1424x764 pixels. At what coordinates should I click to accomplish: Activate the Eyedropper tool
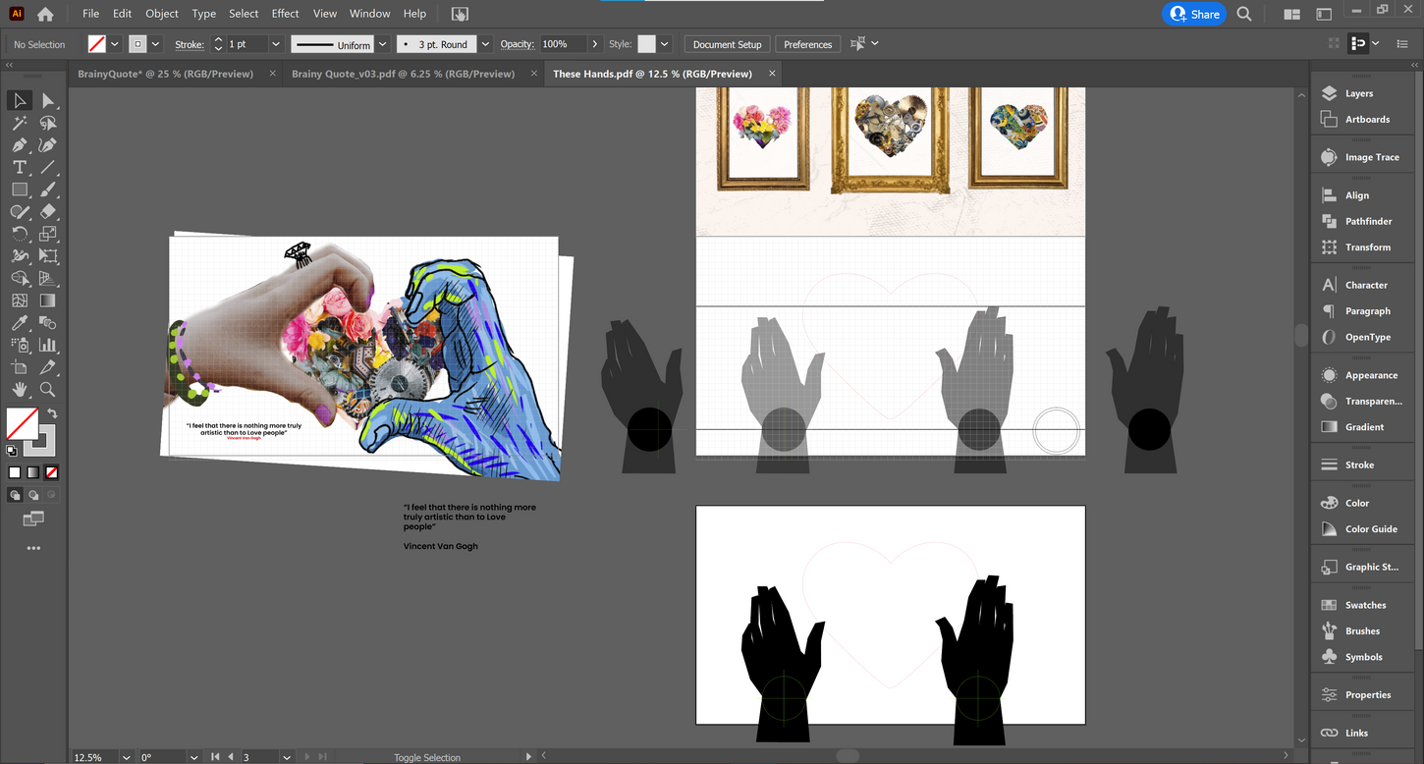tap(19, 323)
